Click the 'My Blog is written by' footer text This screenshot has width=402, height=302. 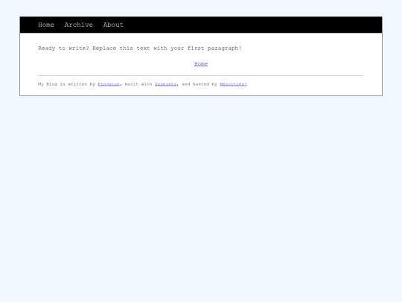[67, 84]
